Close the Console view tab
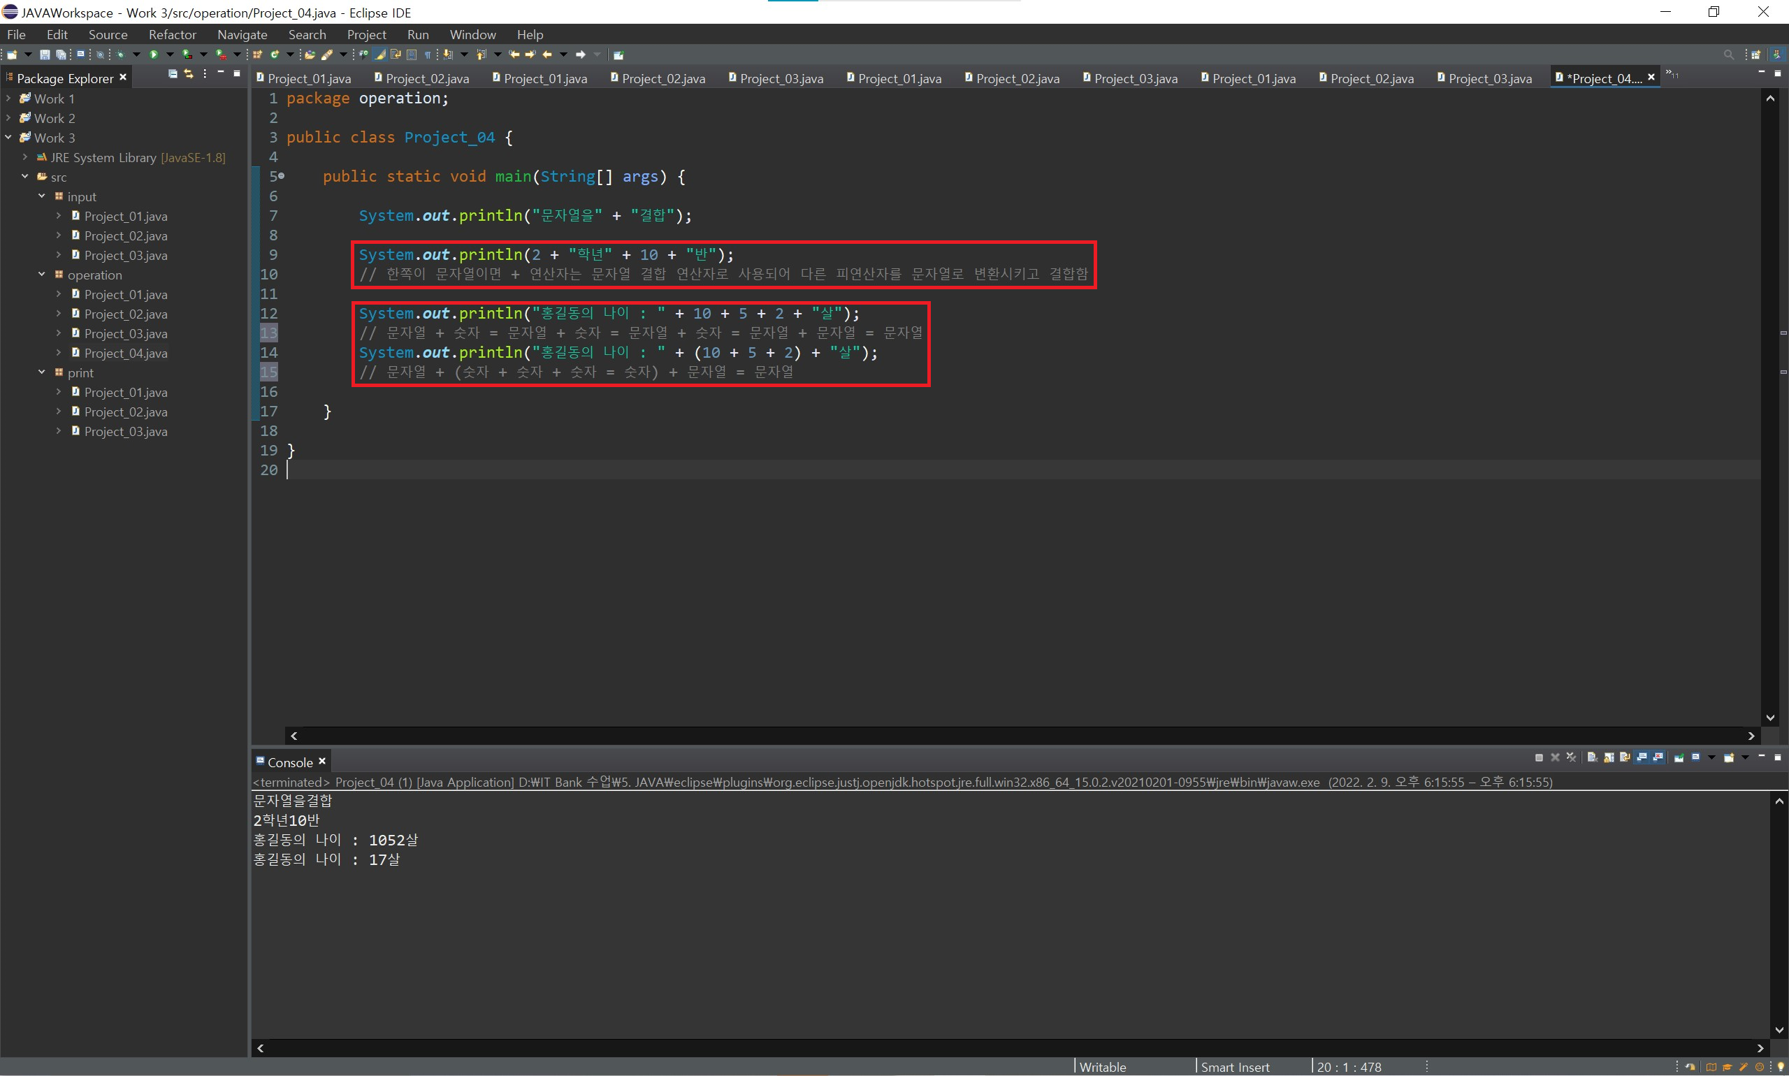Screen dimensions: 1789x1076 (322, 762)
